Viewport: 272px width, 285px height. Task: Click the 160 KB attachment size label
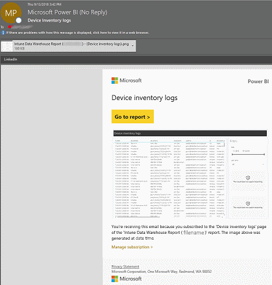coord(19,48)
